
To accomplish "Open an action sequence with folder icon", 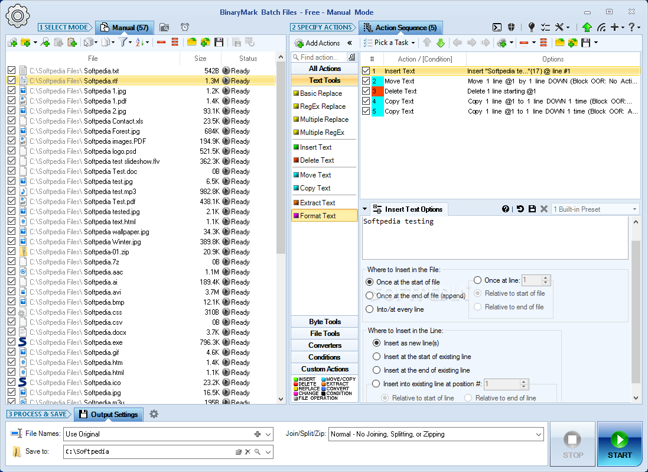I will 559,43.
